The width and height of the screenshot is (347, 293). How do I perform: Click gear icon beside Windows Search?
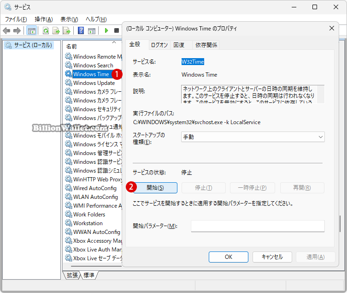69,66
